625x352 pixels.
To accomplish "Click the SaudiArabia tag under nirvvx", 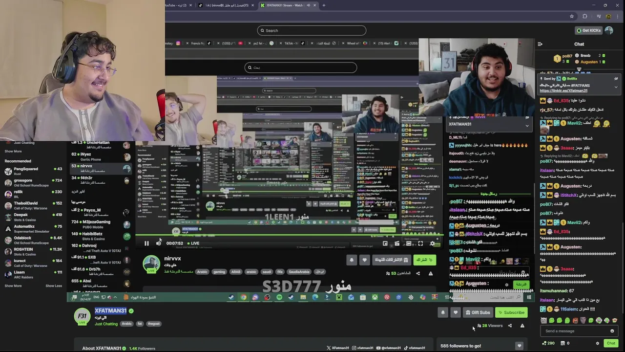I will [x=299, y=272].
